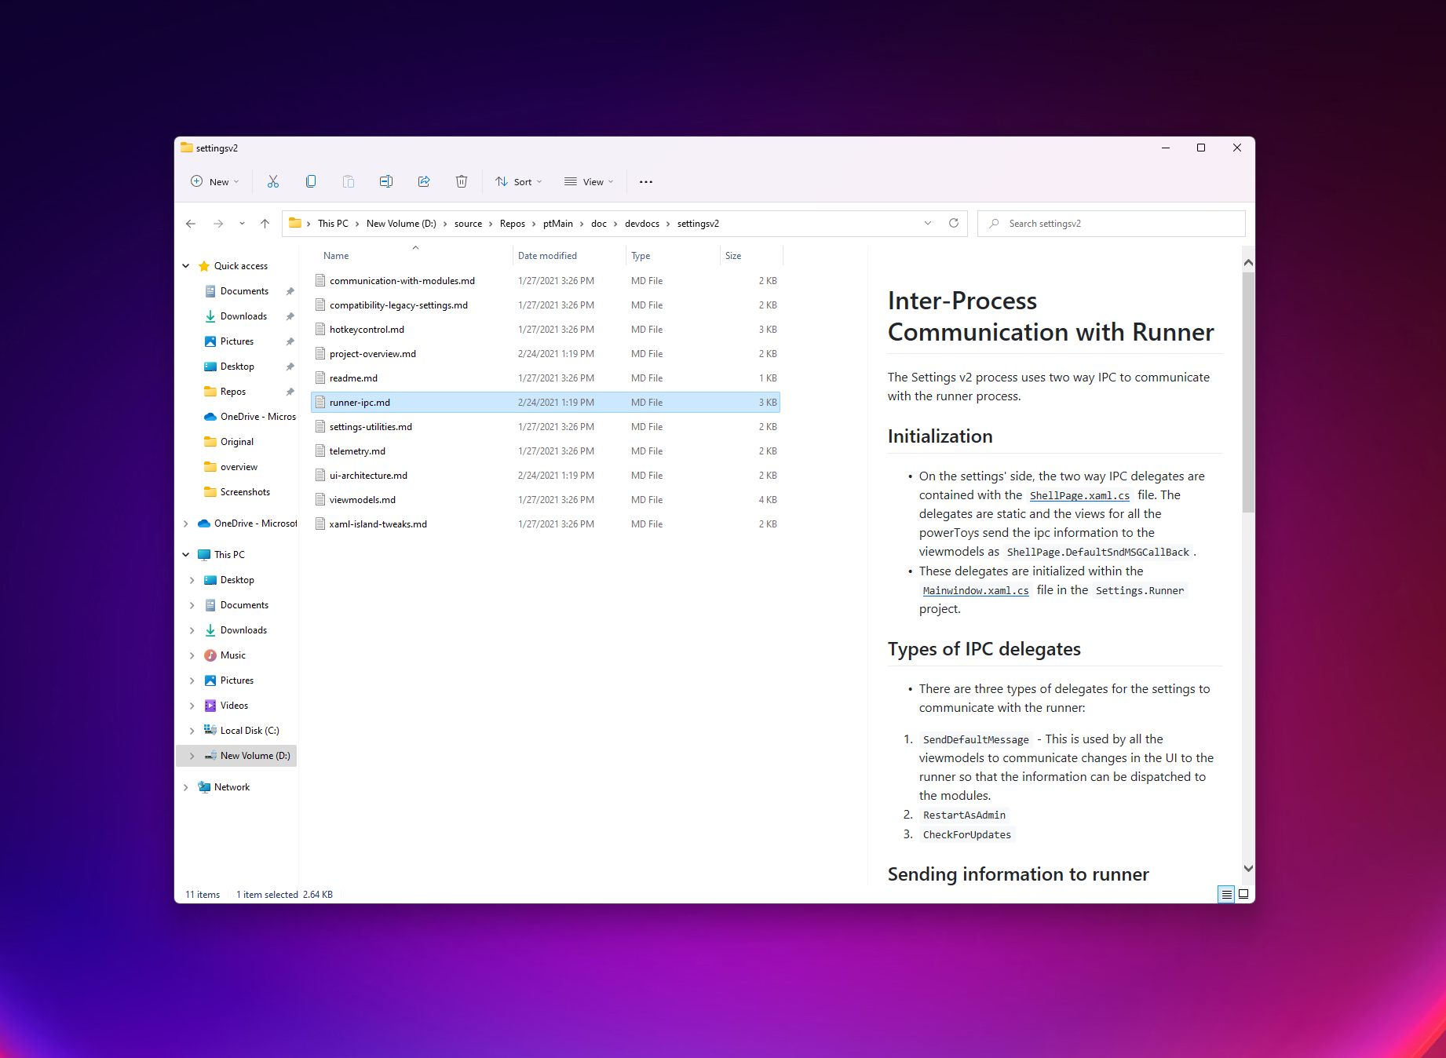Image resolution: width=1446 pixels, height=1058 pixels.
Task: Collapse the This PC tree node
Action: [186, 554]
